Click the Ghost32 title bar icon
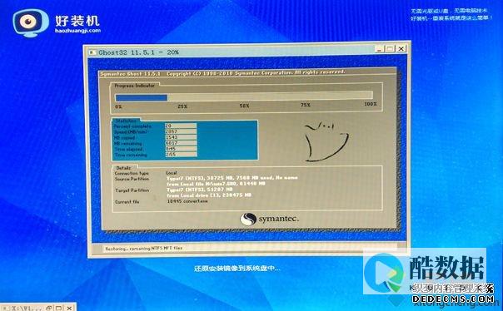 point(93,52)
